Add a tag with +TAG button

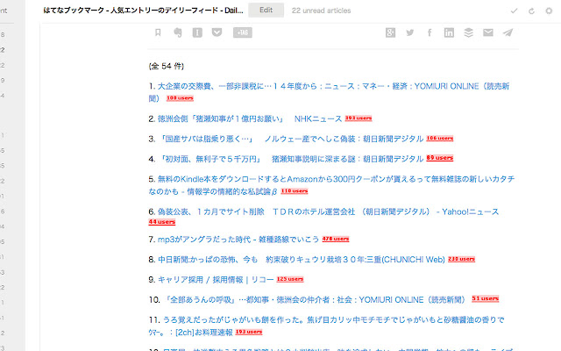click(x=243, y=32)
